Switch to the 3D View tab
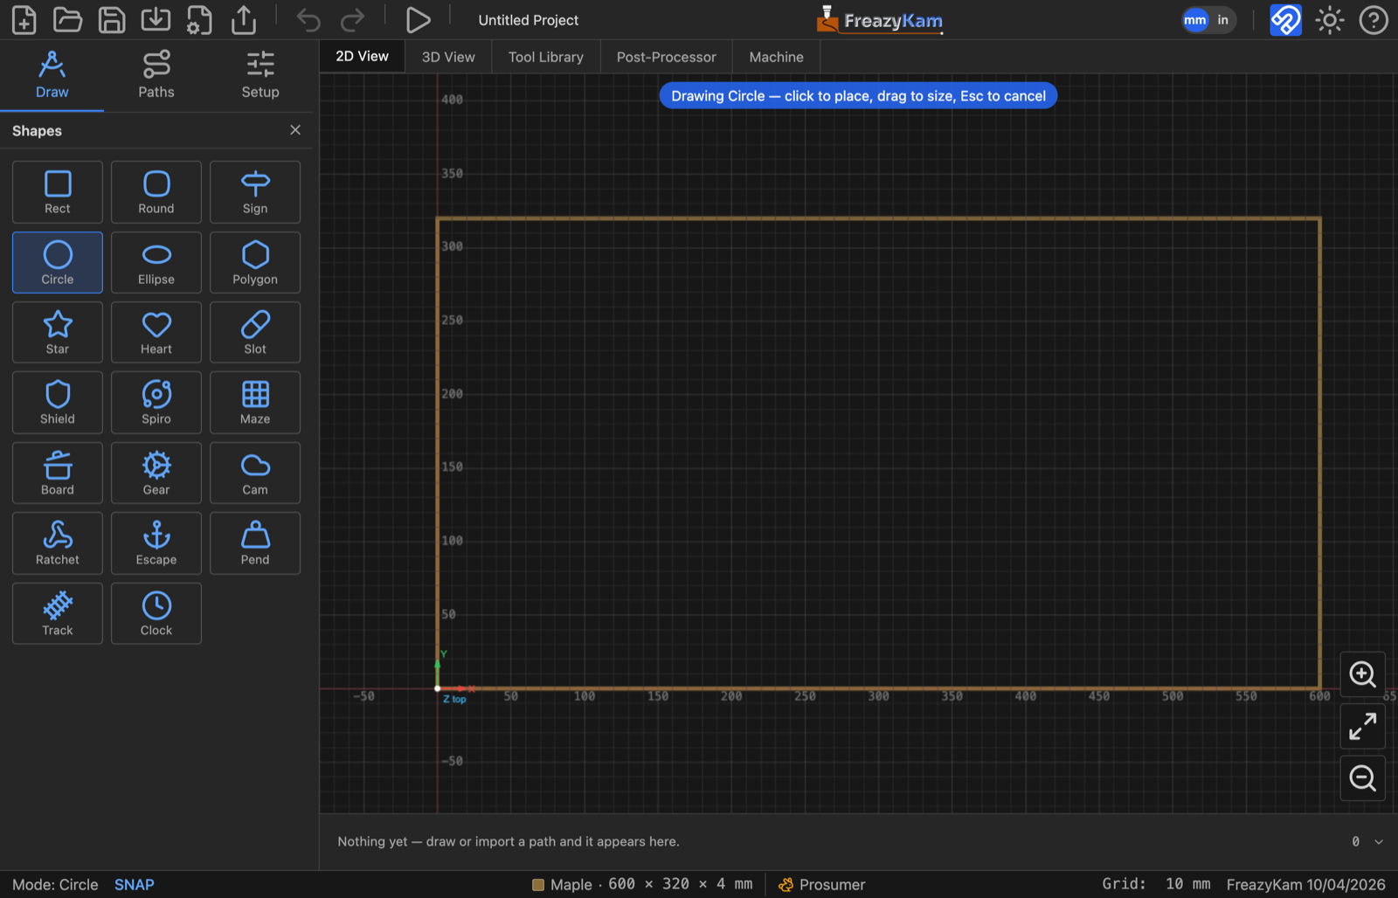This screenshot has height=898, width=1398. pos(448,57)
